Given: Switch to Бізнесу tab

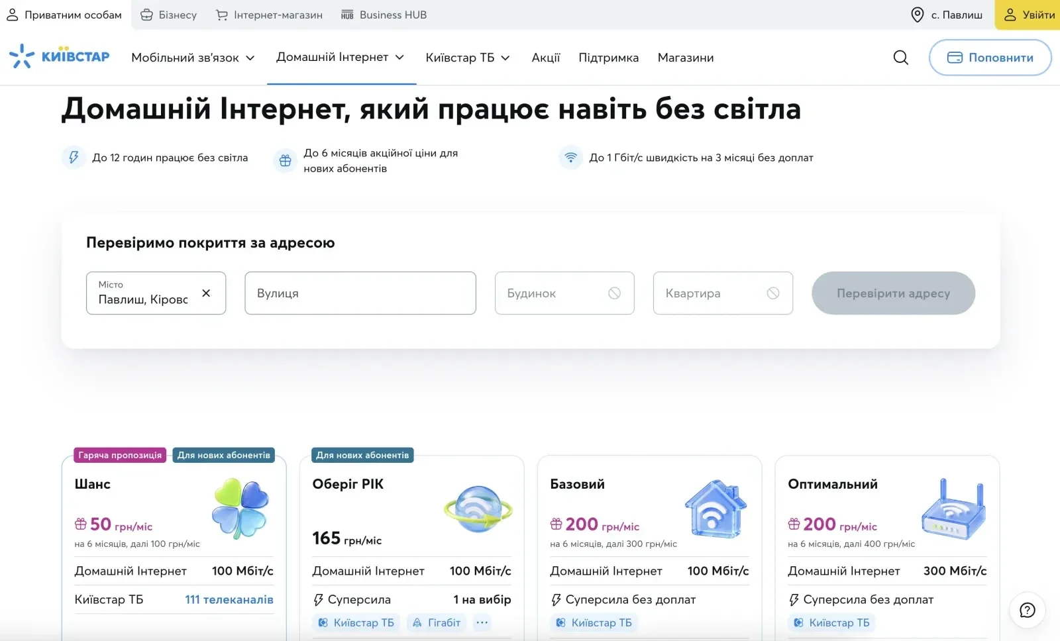Looking at the screenshot, I should click(x=168, y=15).
